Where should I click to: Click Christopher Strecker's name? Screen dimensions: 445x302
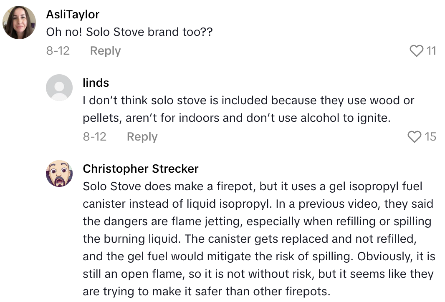(141, 169)
